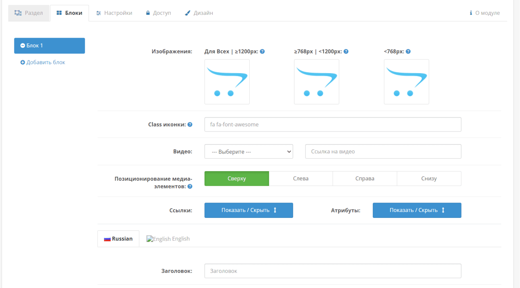Open the Раздел tab

pos(29,13)
